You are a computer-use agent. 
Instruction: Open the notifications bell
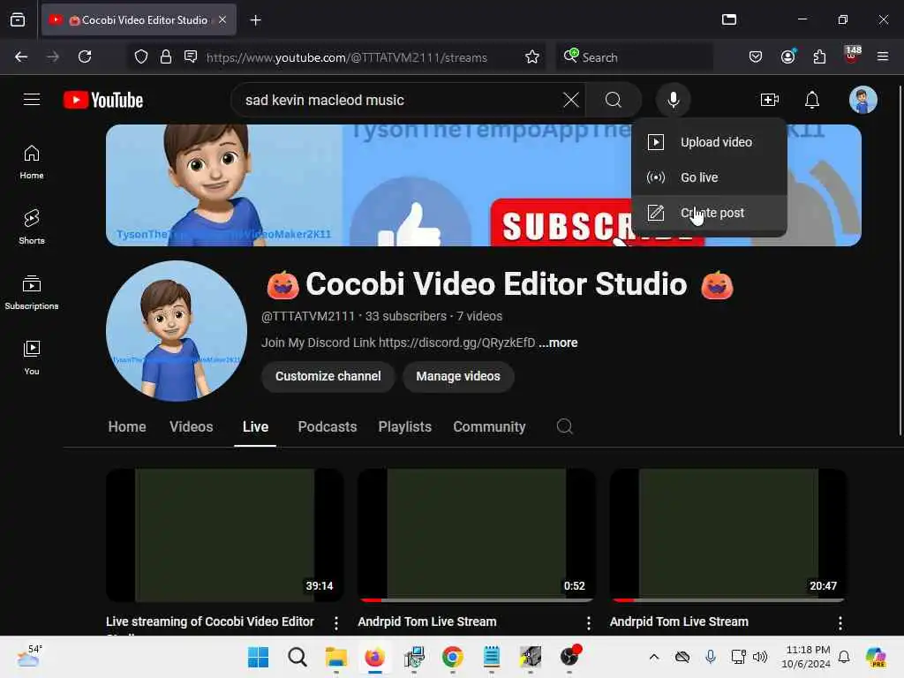tap(812, 100)
